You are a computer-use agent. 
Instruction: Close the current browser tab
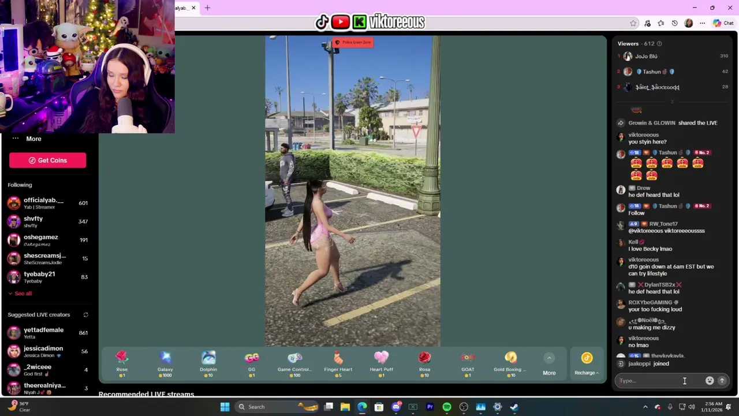193,8
